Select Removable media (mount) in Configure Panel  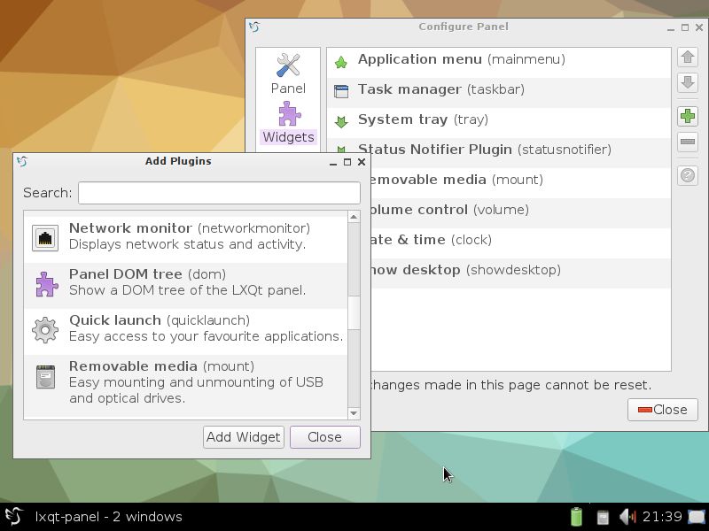click(x=520, y=183)
